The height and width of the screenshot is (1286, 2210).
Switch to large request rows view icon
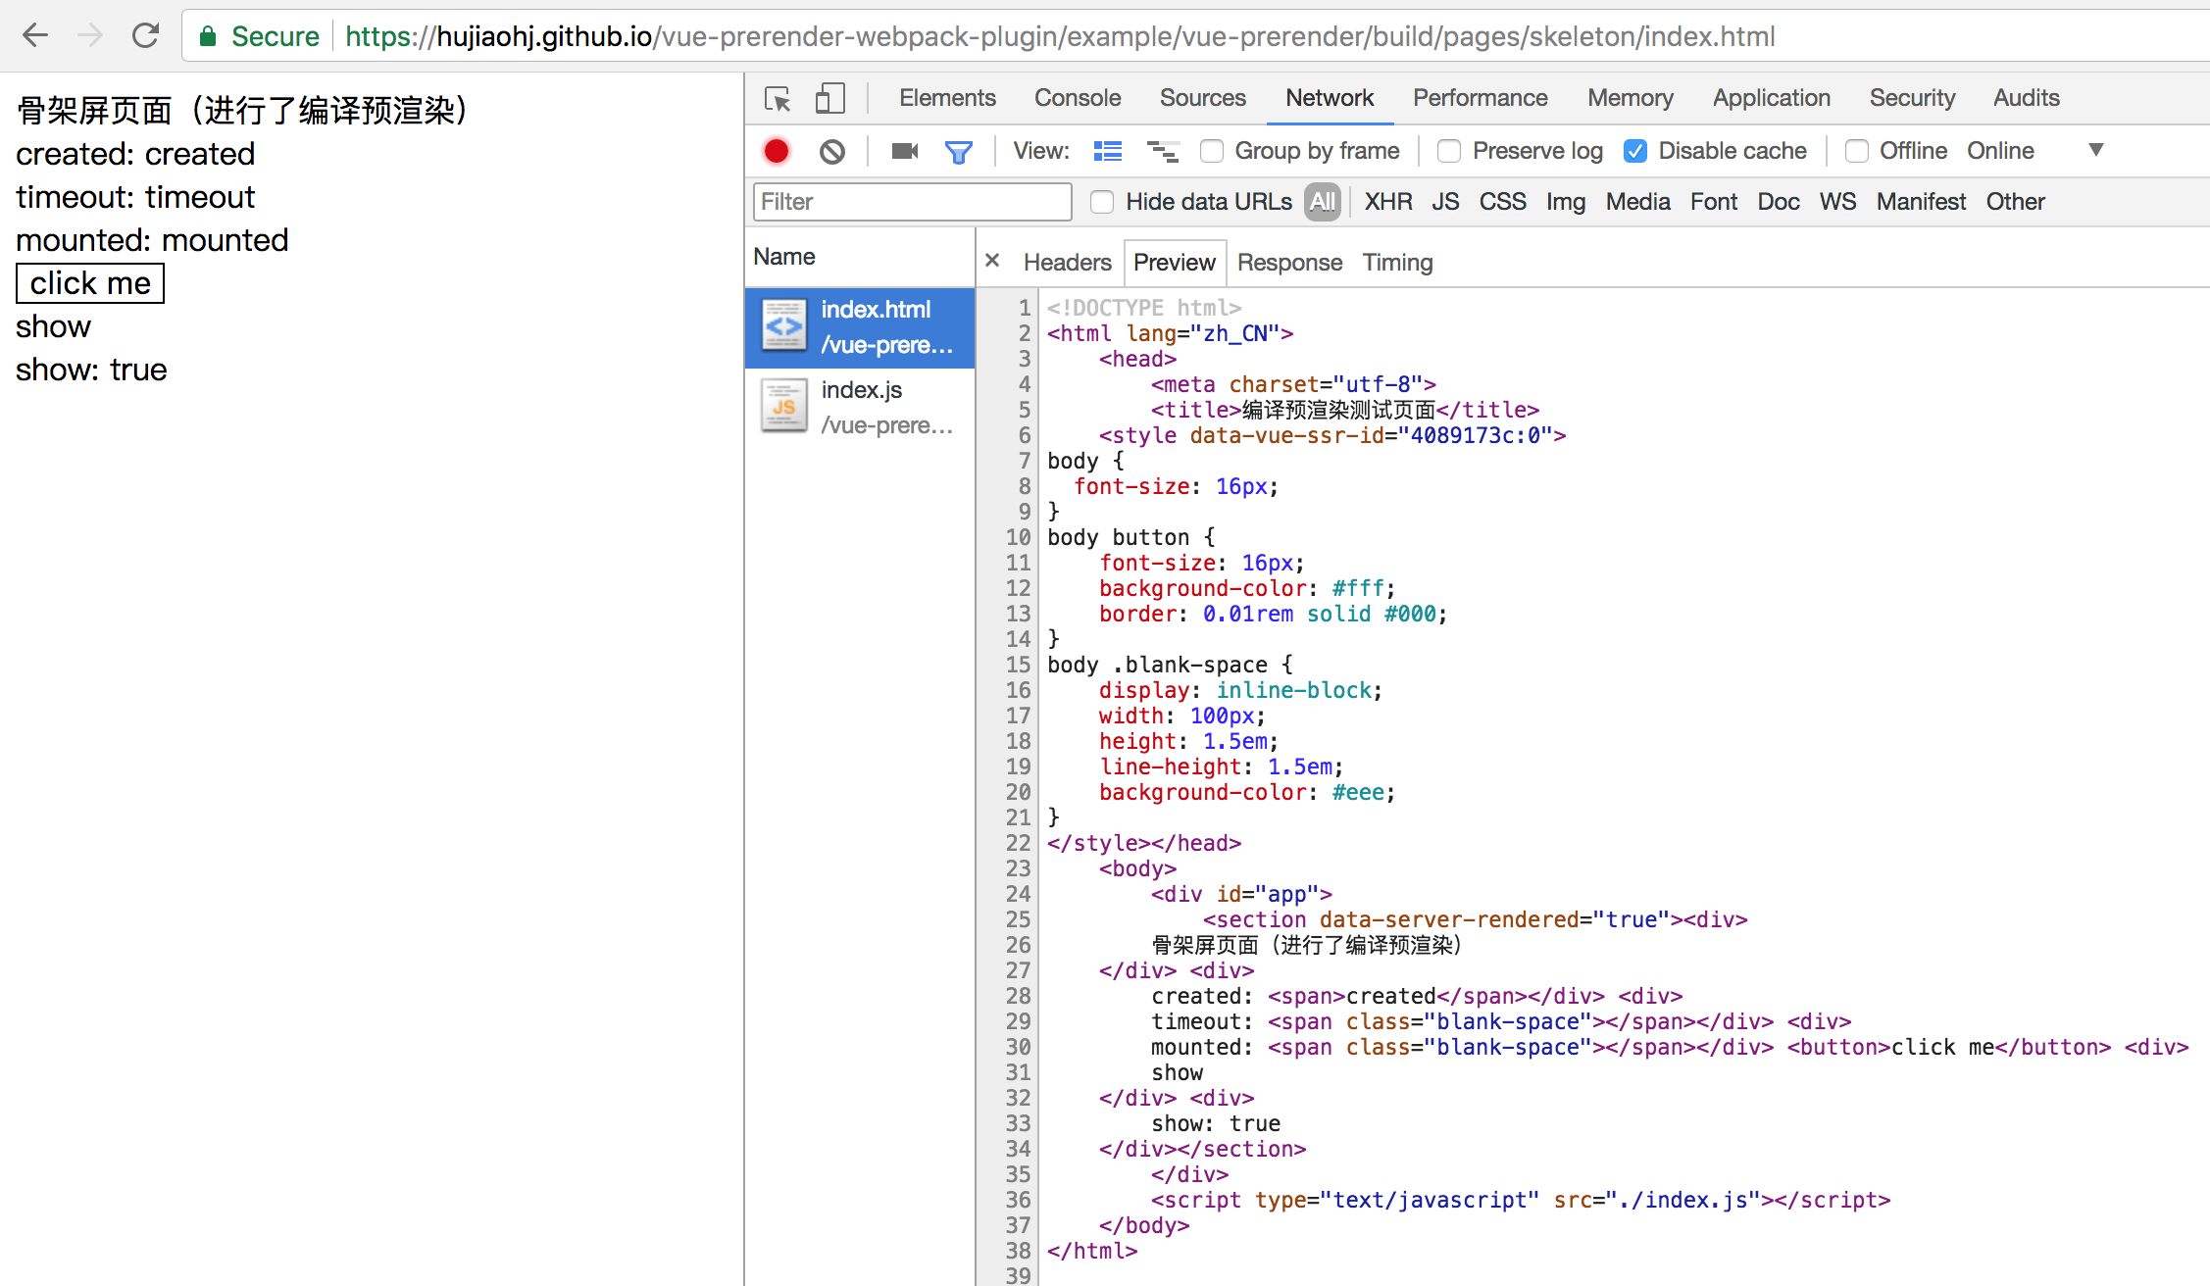click(x=1108, y=151)
